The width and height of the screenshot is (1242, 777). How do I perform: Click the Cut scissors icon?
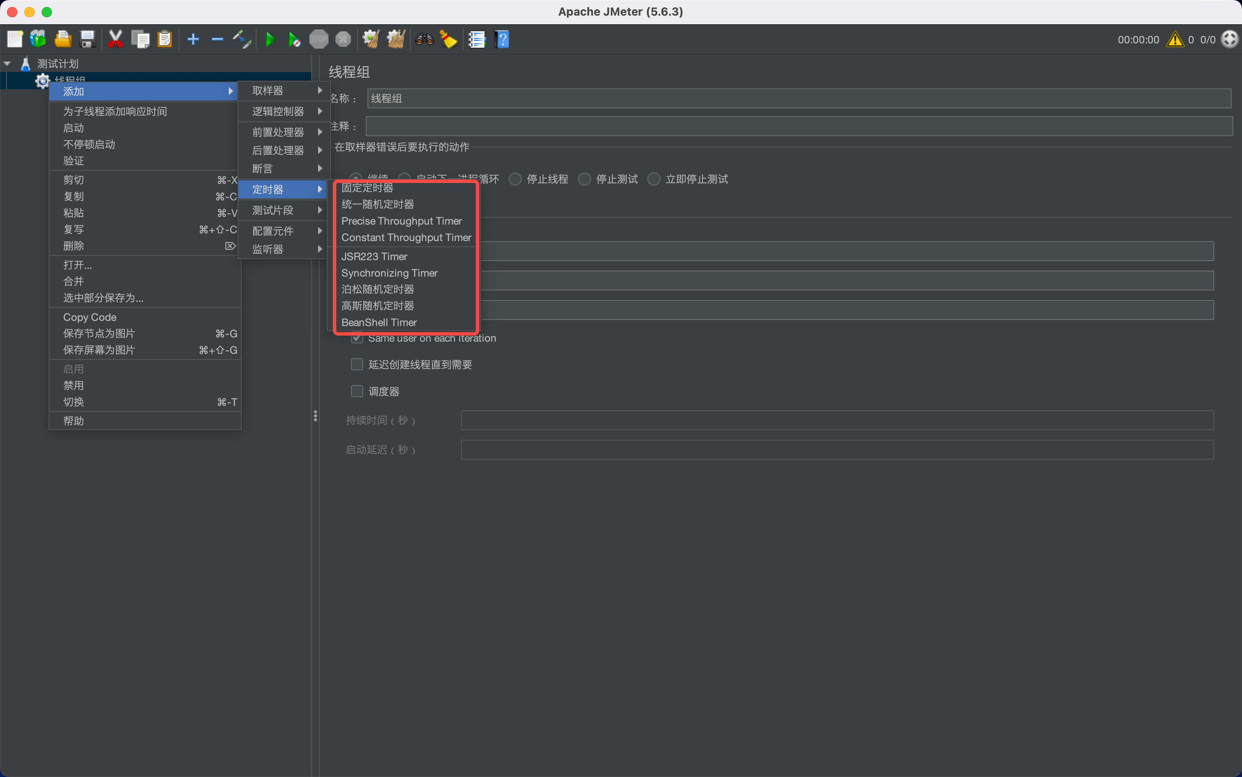[116, 39]
